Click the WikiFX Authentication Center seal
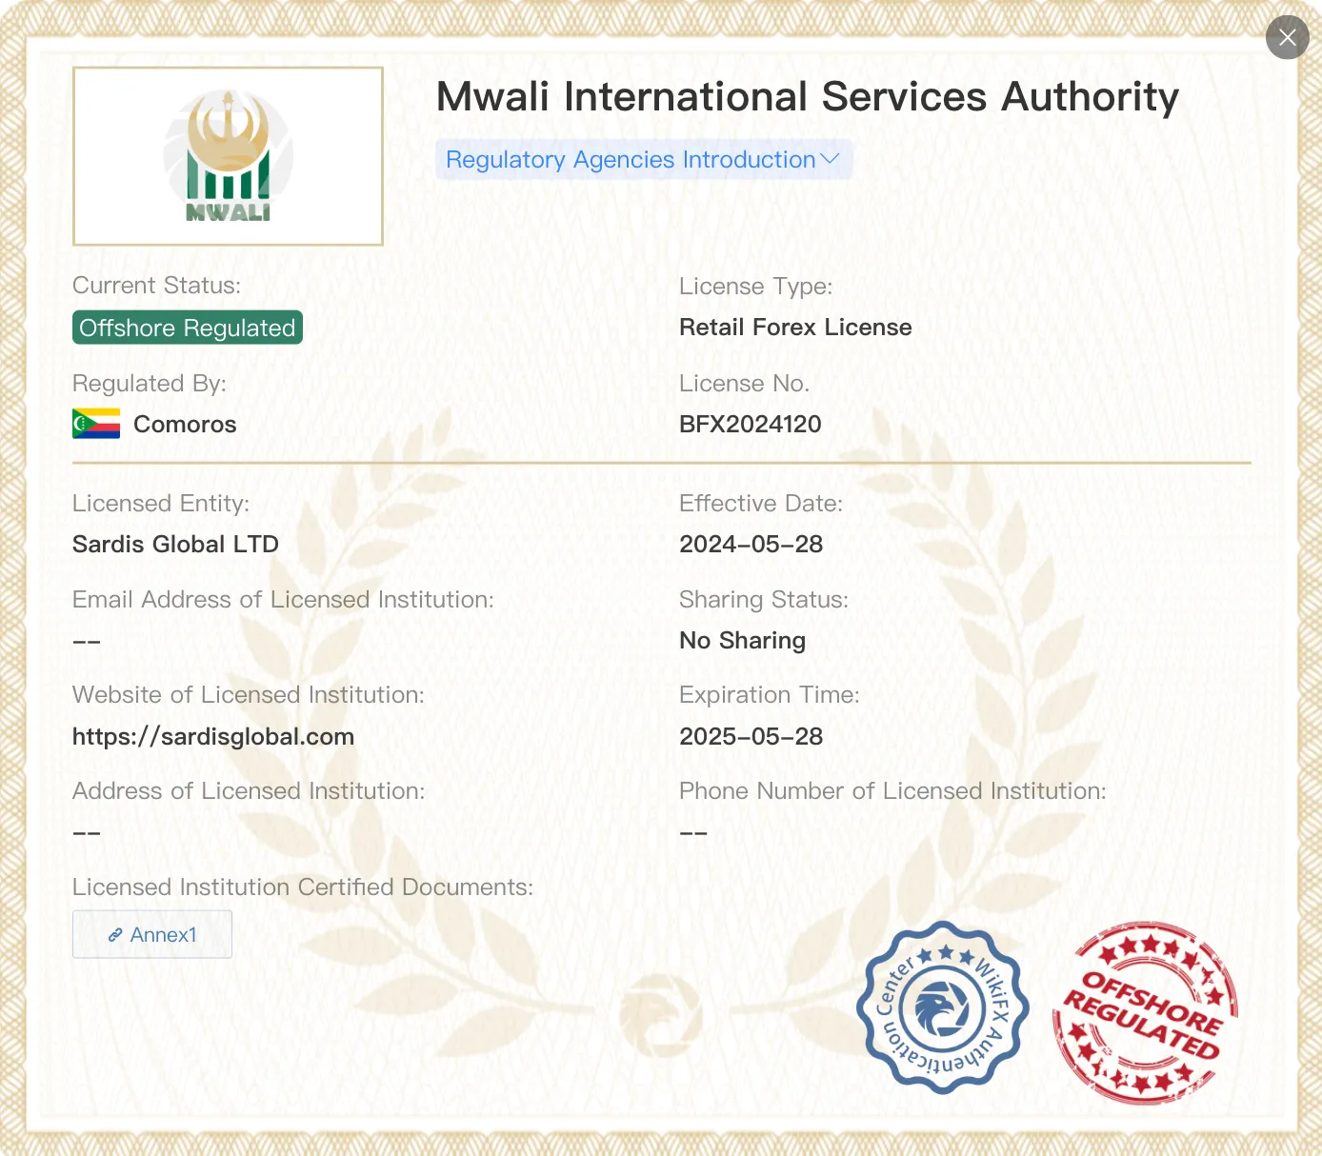Viewport: 1322px width, 1156px height. pos(943,1007)
